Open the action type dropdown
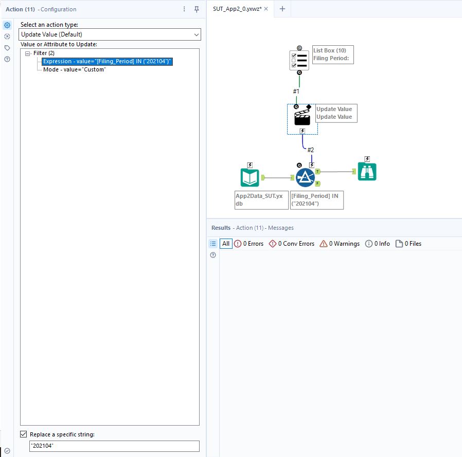The image size is (462, 457). (197, 34)
